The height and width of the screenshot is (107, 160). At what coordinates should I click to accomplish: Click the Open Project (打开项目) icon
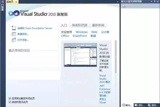[14, 40]
